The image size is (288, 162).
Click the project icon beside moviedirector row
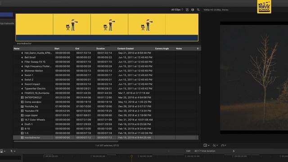click(22, 138)
